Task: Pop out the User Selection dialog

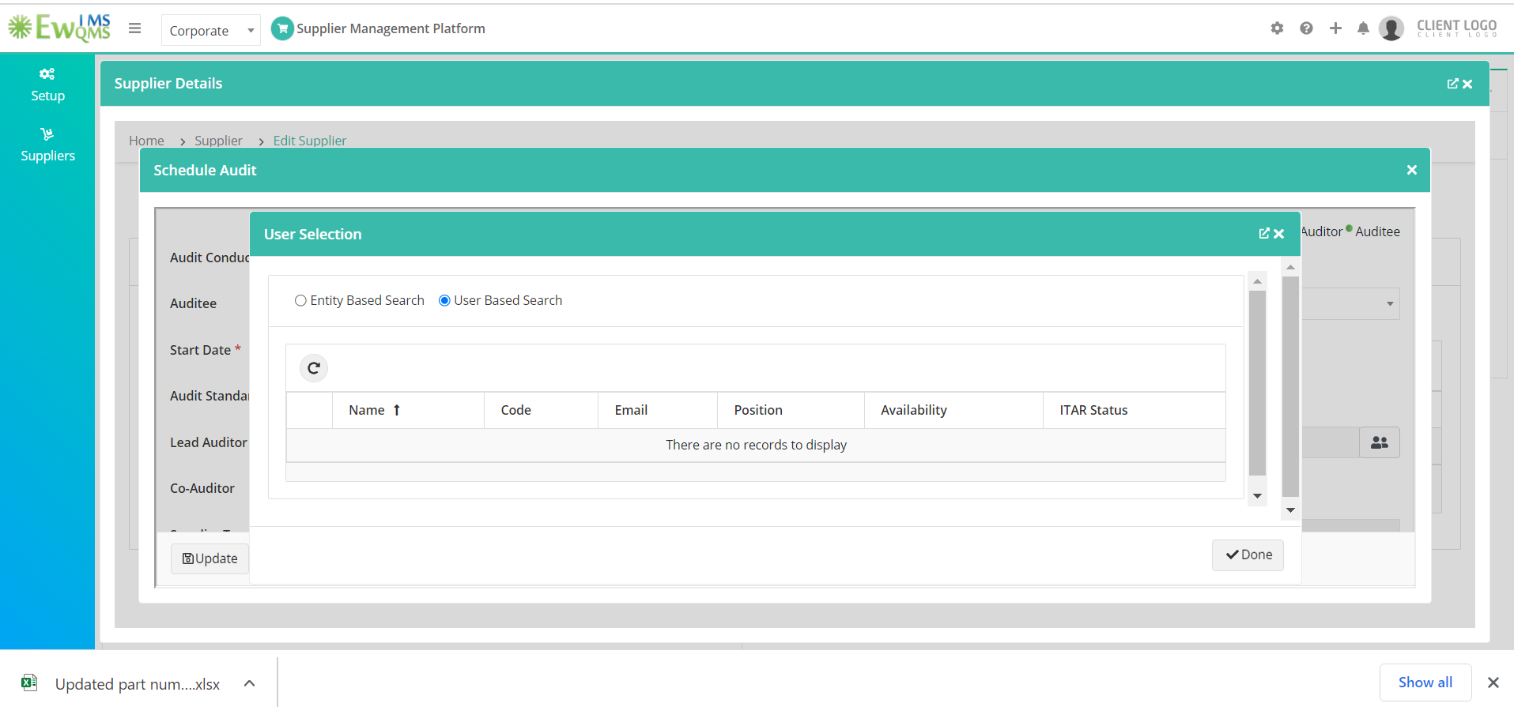Action: (1264, 234)
